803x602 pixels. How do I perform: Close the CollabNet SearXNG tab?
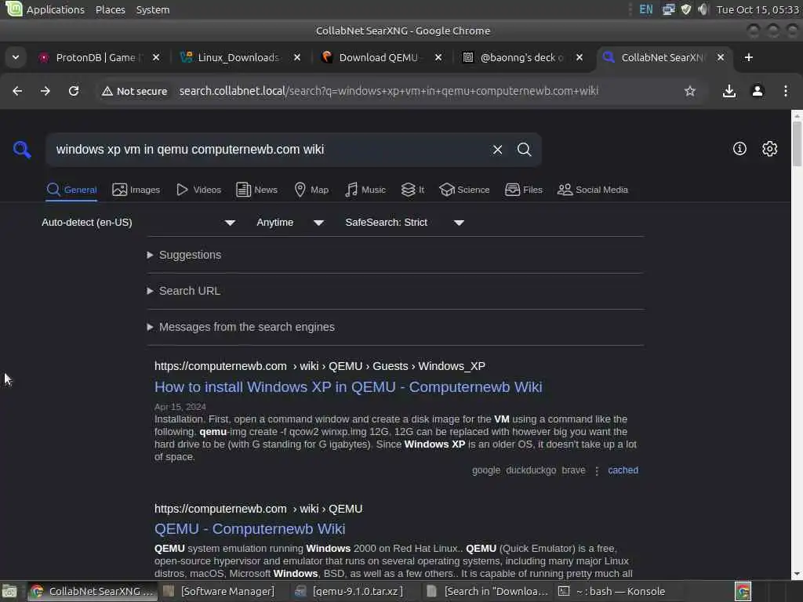(x=721, y=57)
